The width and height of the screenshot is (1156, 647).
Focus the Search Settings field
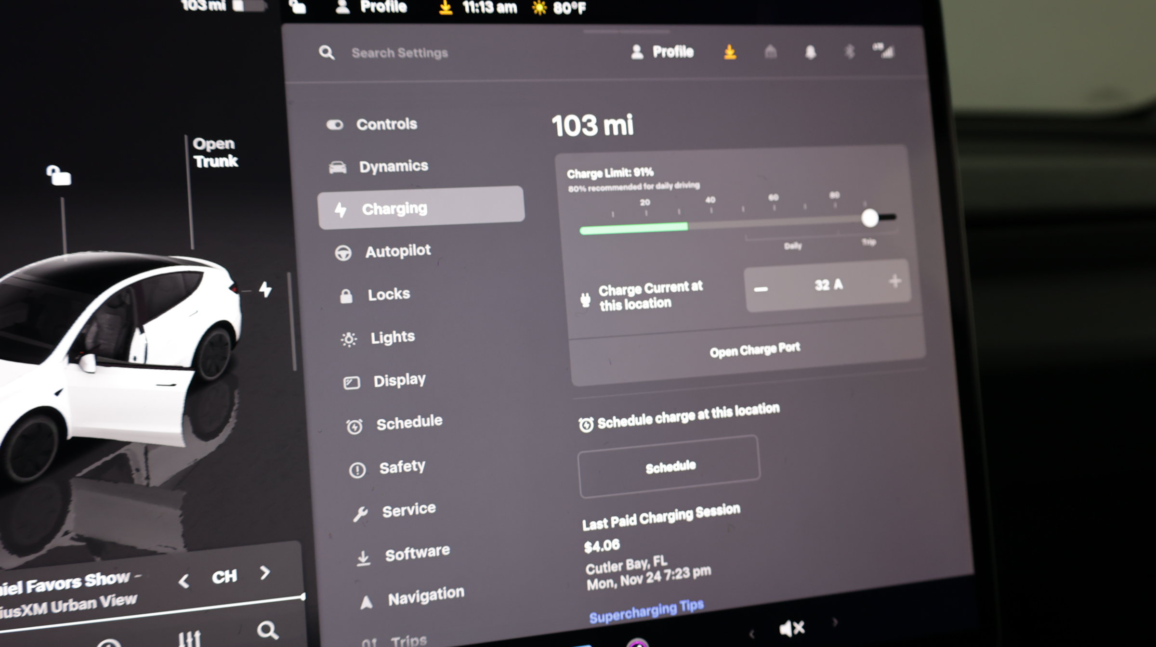click(x=400, y=52)
